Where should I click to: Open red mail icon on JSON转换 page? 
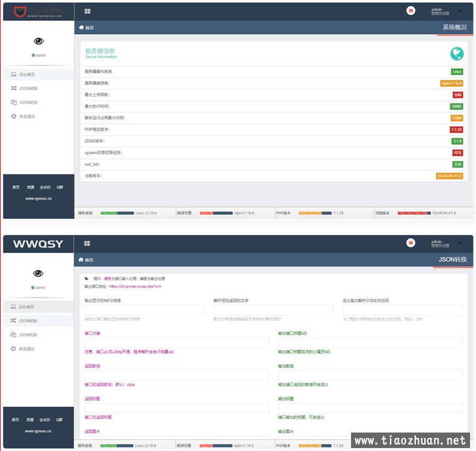[x=411, y=243]
